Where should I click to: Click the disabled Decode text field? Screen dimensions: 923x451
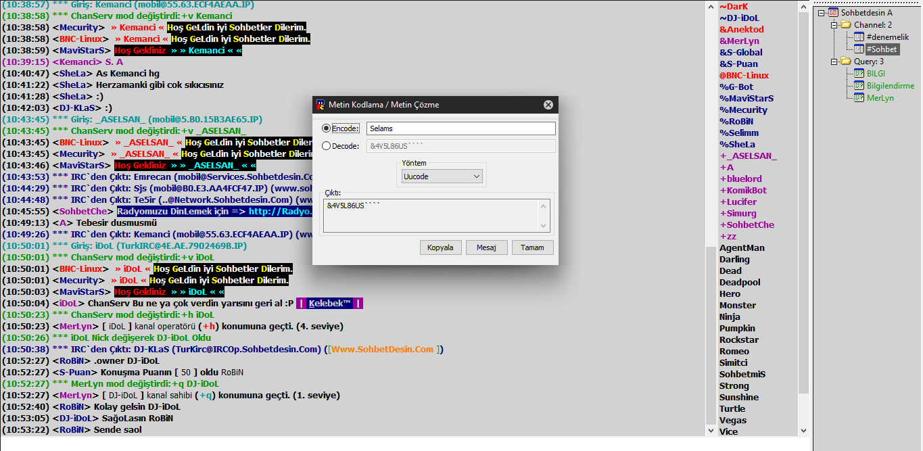pyautogui.click(x=461, y=146)
